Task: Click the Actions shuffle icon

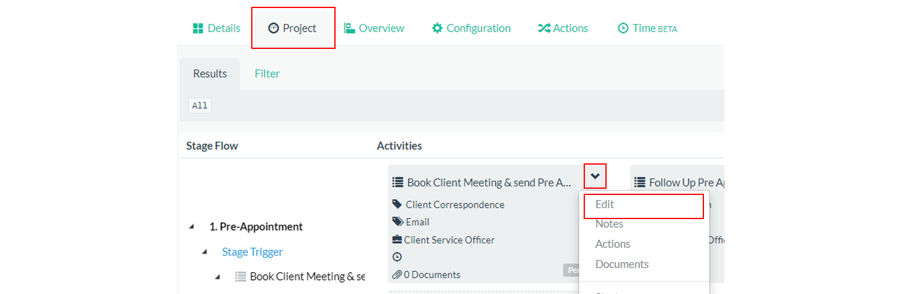Action: (544, 28)
